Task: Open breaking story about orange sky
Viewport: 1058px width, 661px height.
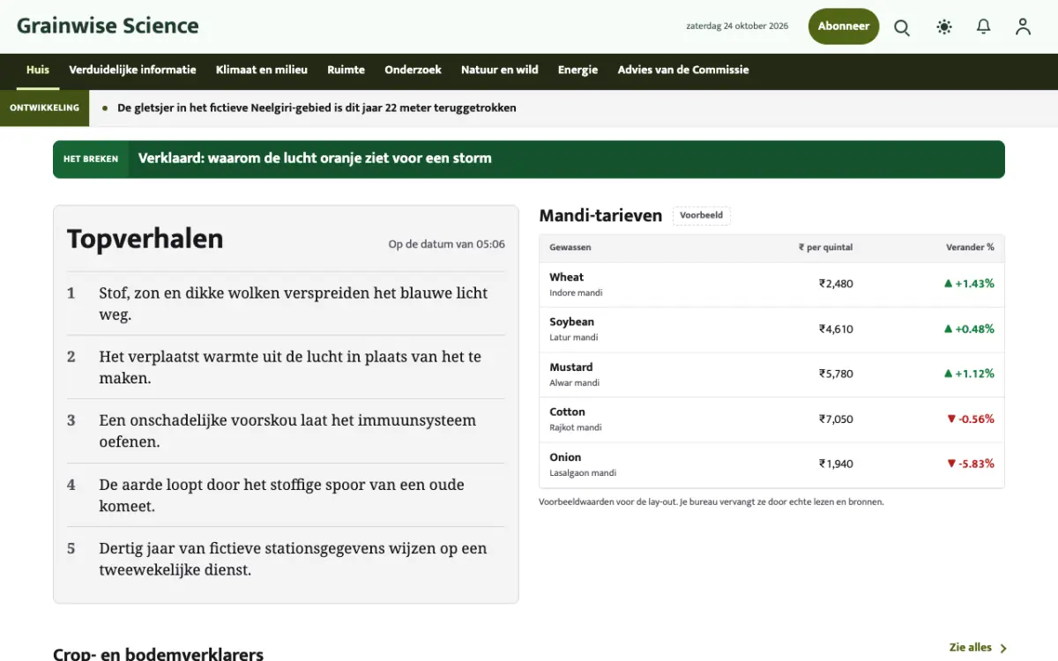Action: (x=315, y=159)
